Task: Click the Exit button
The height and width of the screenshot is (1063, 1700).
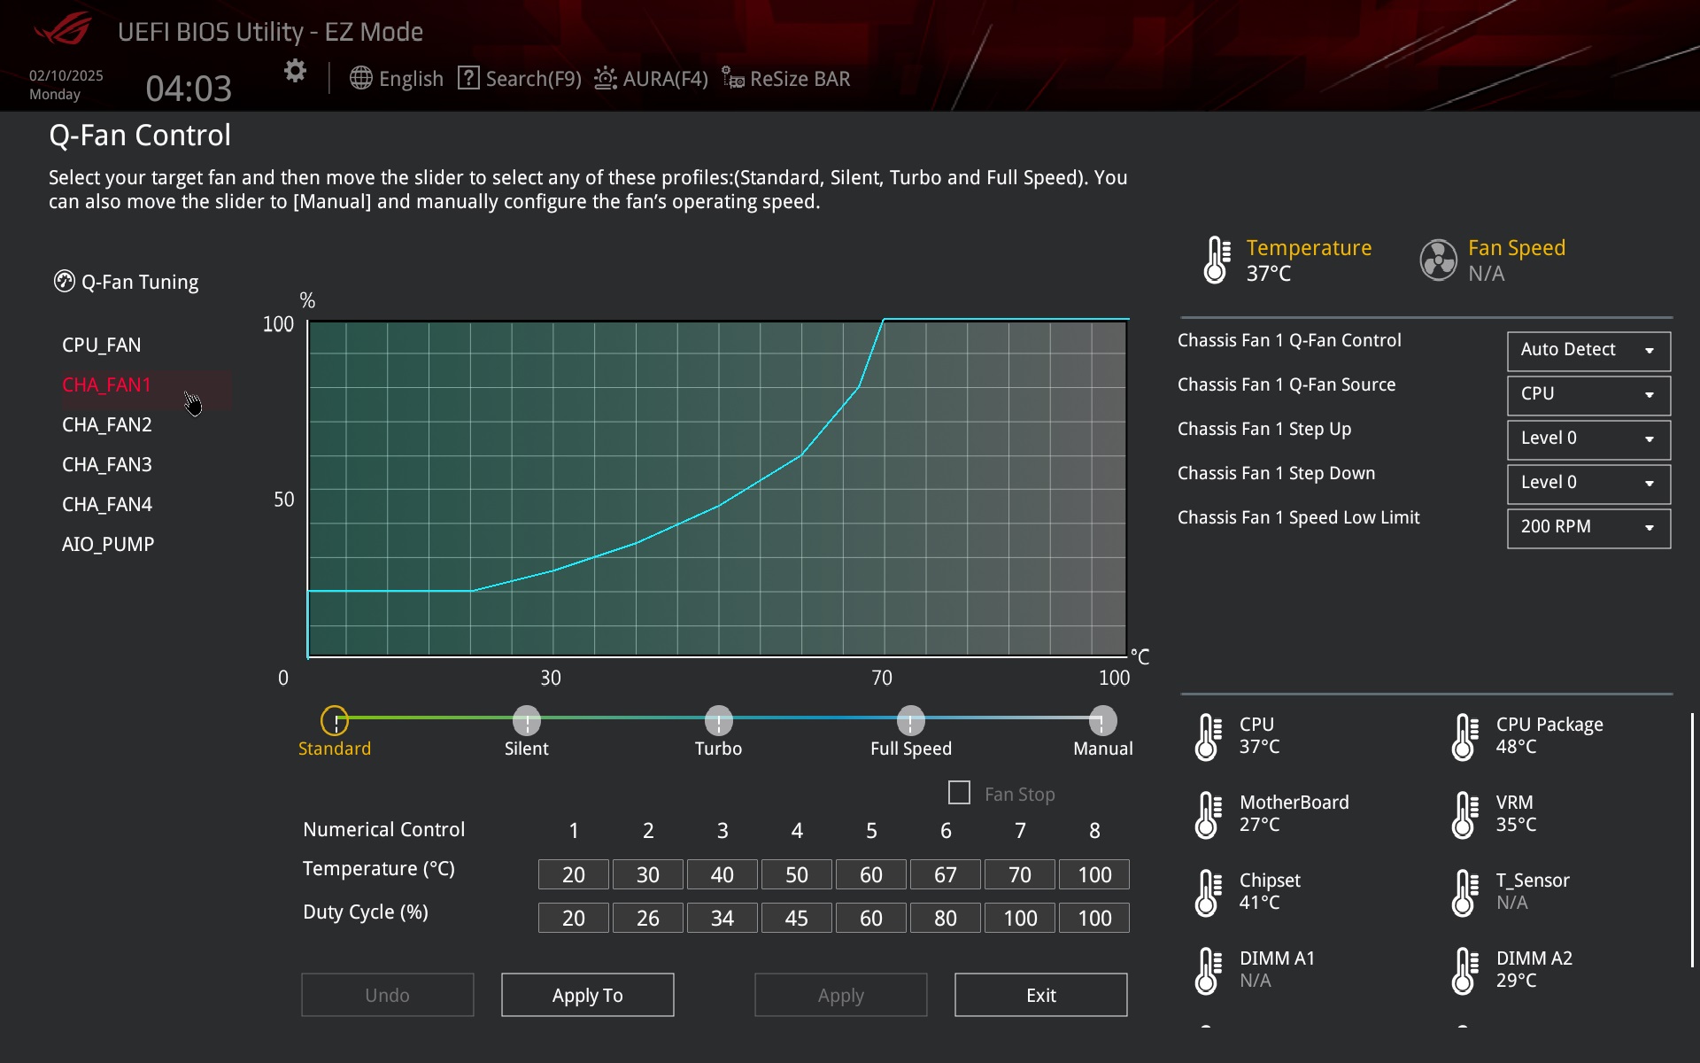Action: 1040,995
